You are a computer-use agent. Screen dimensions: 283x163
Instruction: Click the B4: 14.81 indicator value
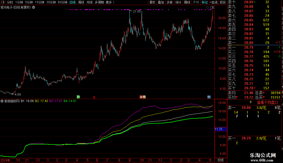(x=70, y=101)
